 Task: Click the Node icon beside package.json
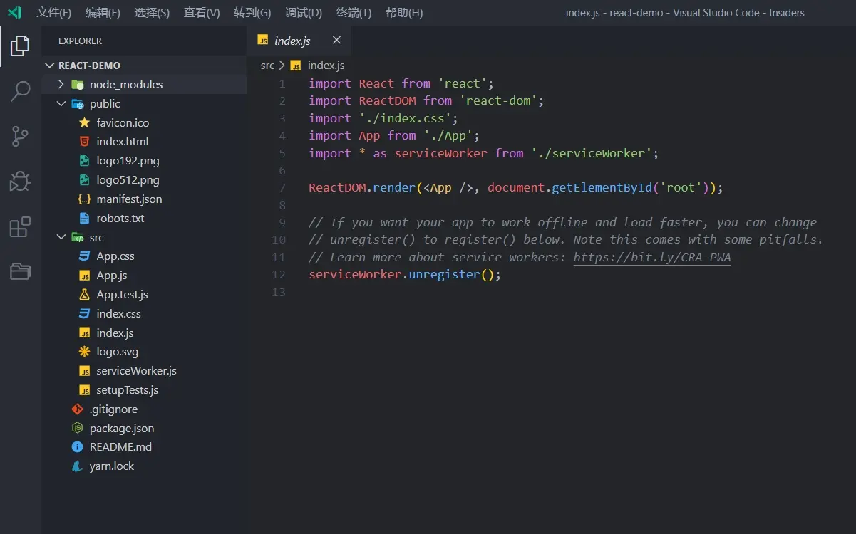[77, 428]
